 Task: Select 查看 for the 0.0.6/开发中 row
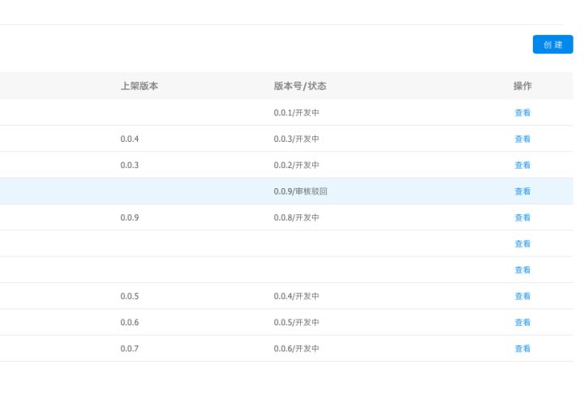tap(522, 349)
